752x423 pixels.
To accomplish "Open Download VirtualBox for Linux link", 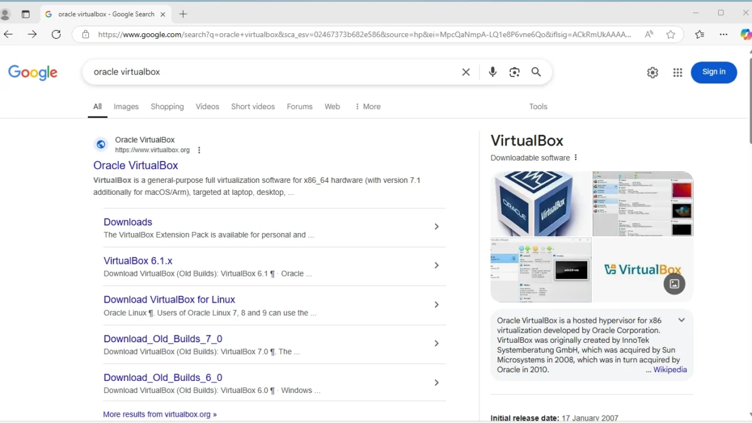I will (x=169, y=300).
